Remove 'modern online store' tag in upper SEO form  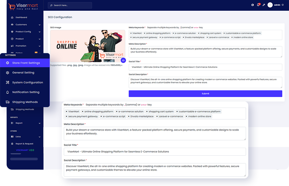[x=232, y=37]
